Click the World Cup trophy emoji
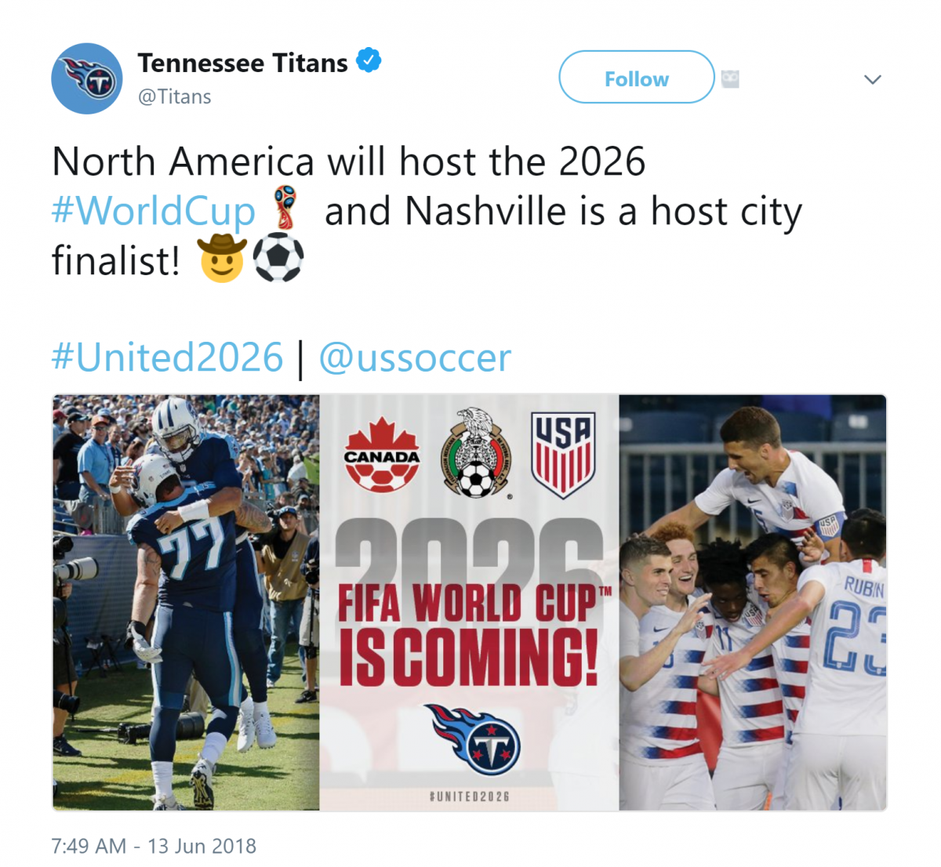941x867 pixels. pos(286,208)
